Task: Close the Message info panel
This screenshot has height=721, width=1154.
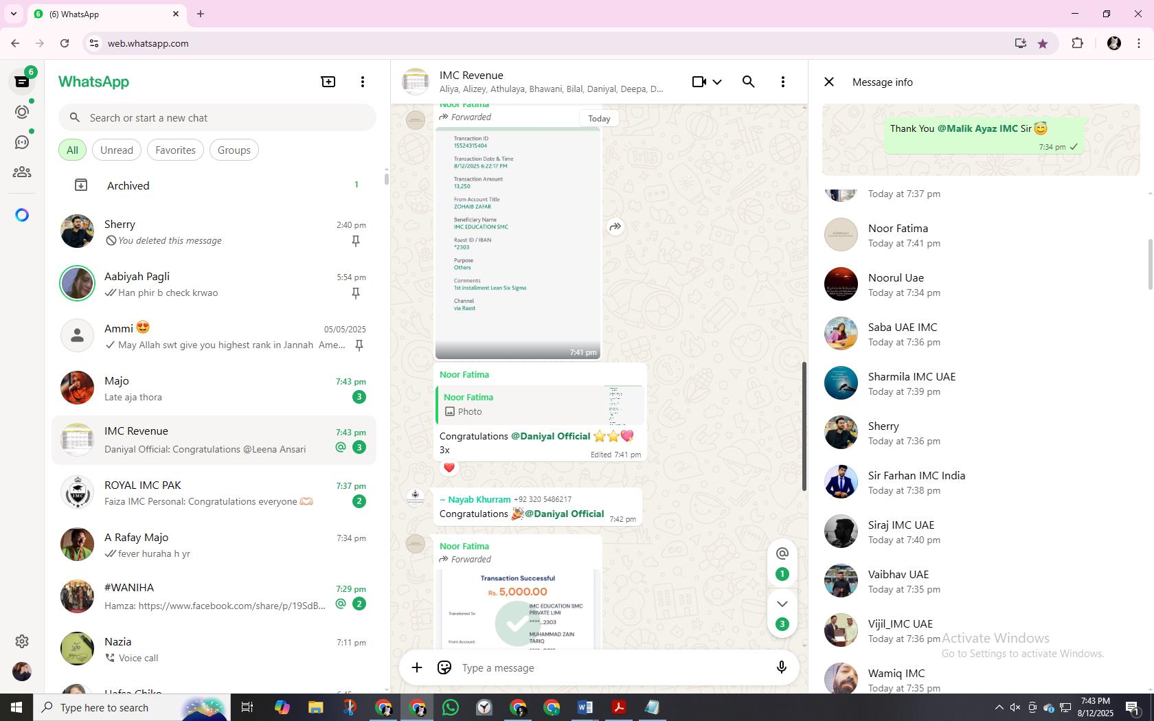Action: pos(829,82)
